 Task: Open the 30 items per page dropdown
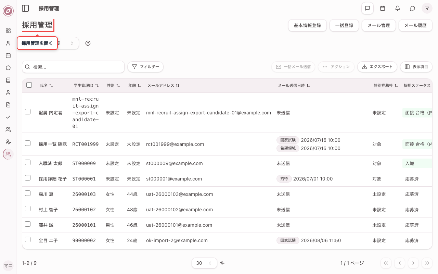click(204, 263)
